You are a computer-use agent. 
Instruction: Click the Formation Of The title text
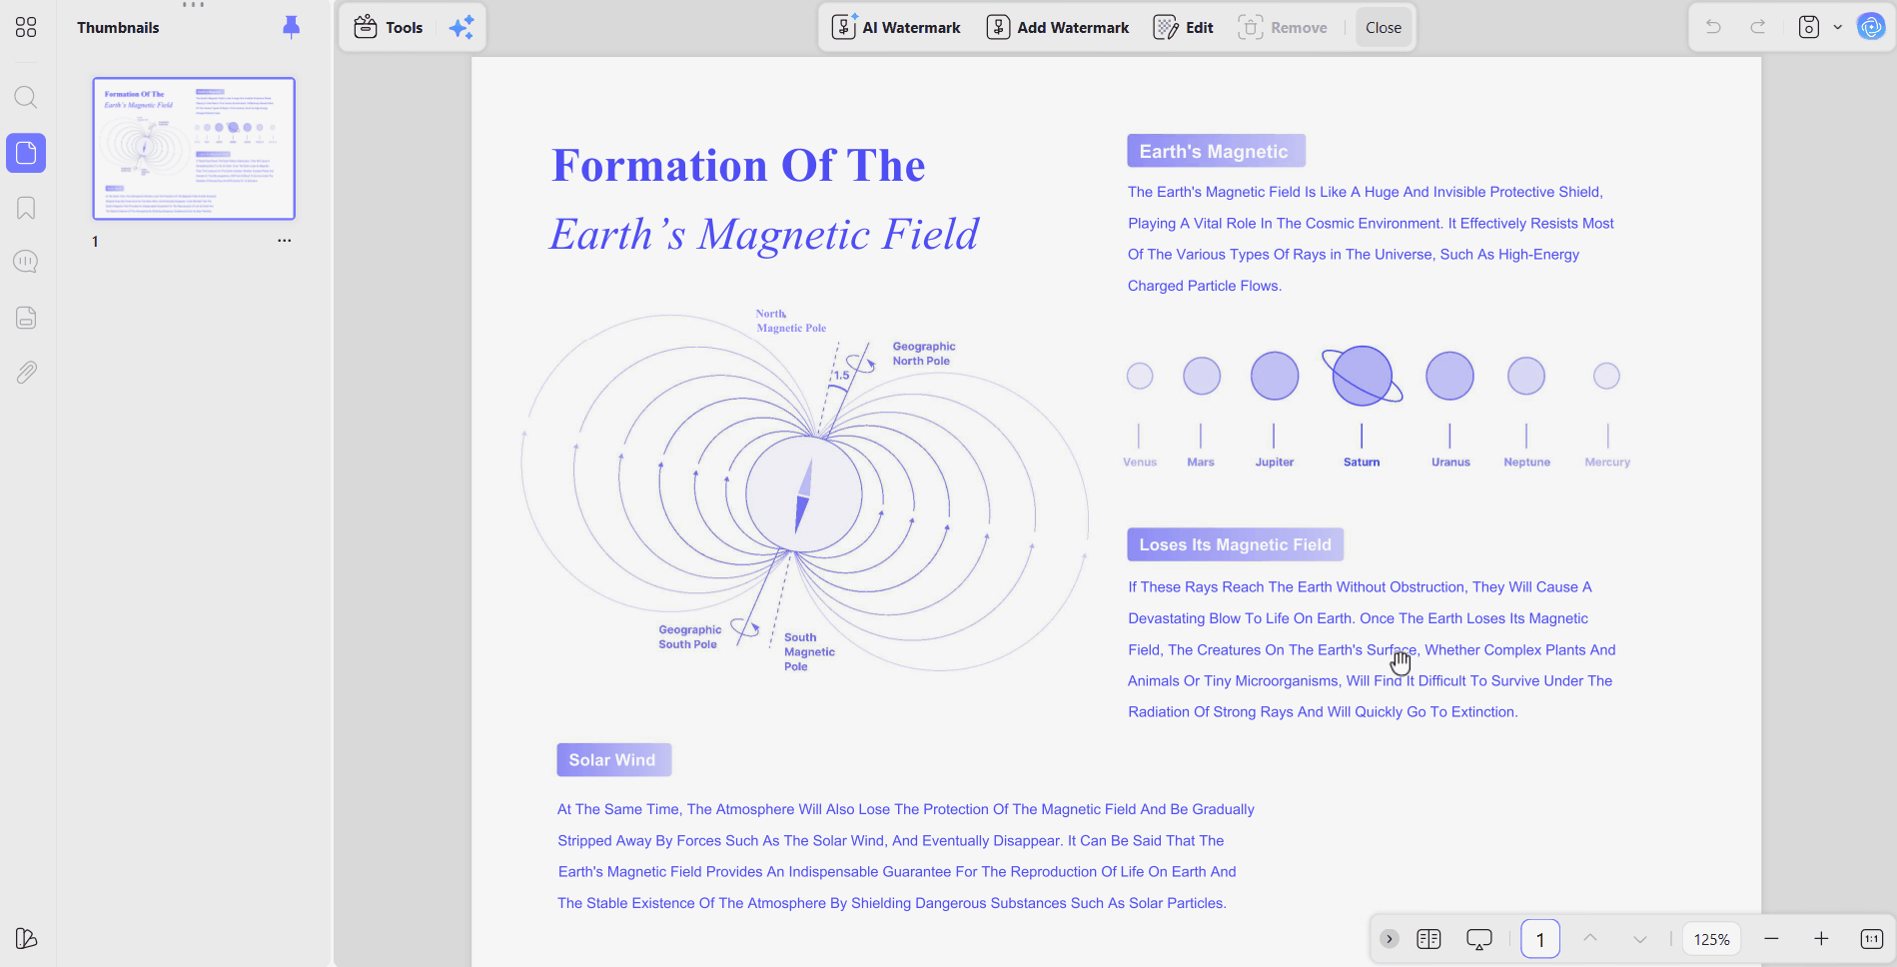pyautogui.click(x=738, y=166)
